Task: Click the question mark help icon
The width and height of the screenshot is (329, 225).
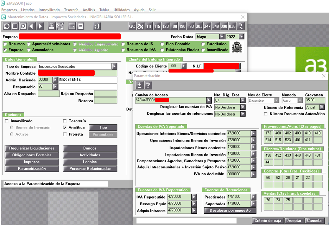Action: pyautogui.click(x=148, y=85)
